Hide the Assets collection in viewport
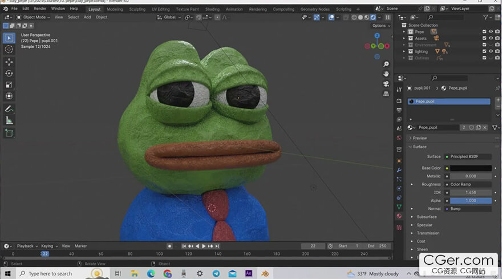Screen dimensions: 502x279 pos(491,38)
